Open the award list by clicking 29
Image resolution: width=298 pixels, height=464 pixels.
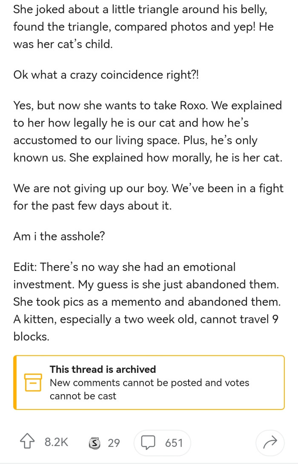[114, 442]
